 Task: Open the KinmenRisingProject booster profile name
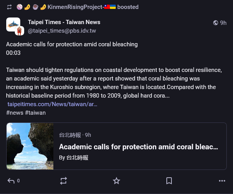[81, 7]
